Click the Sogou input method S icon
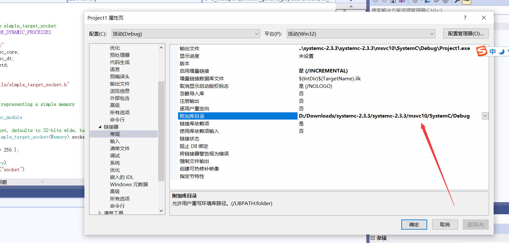The height and width of the screenshot is (243, 509). (482, 51)
